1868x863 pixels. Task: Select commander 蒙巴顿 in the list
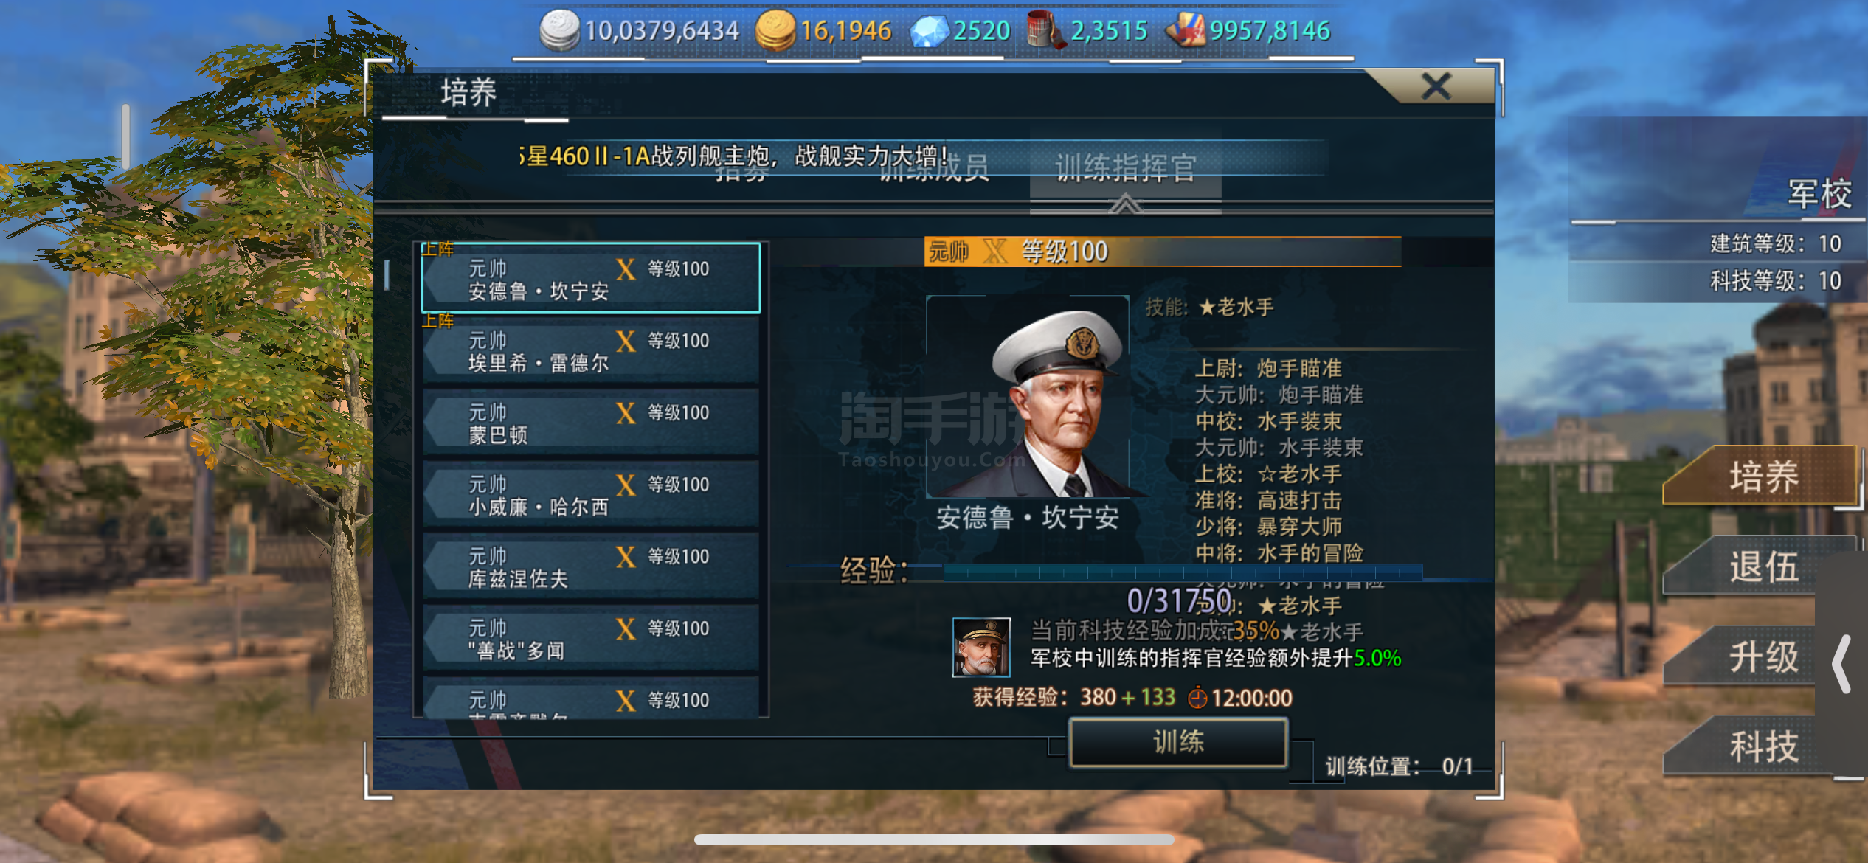click(x=591, y=422)
